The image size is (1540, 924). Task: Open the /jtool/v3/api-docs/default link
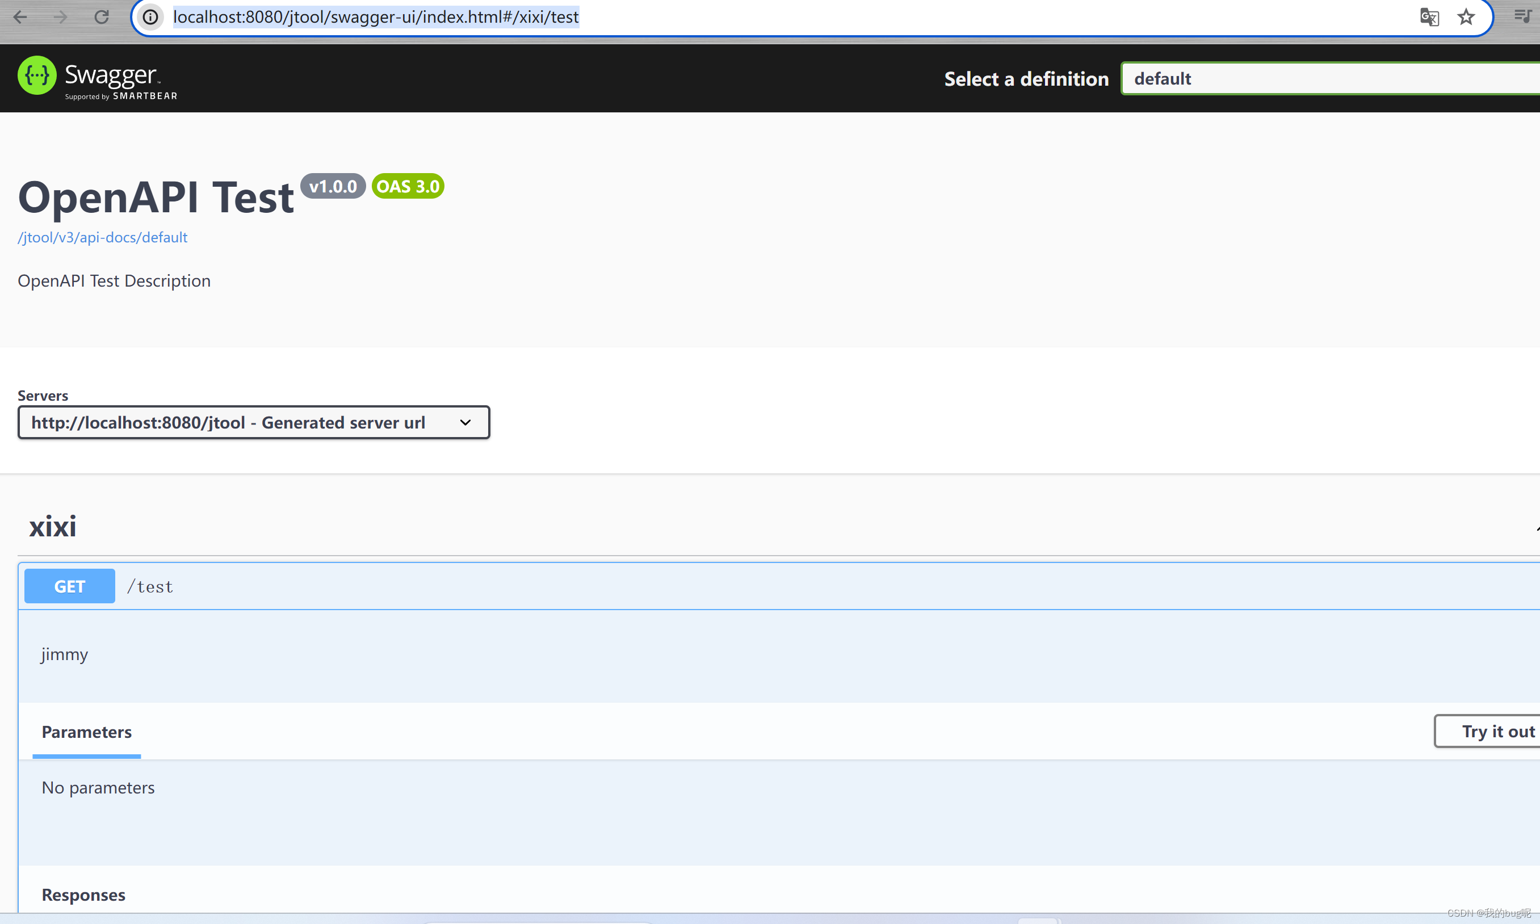point(103,237)
